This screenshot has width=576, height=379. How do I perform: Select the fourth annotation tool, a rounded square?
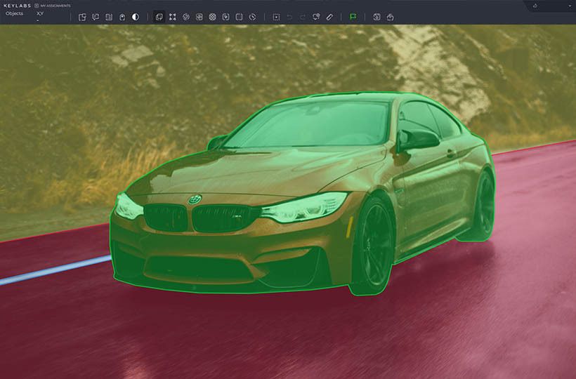[199, 17]
